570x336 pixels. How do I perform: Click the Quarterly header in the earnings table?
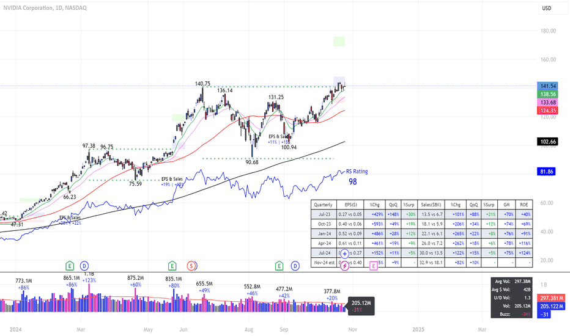(x=323, y=205)
